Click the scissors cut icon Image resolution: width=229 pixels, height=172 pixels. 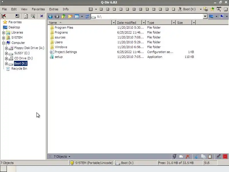click(x=196, y=157)
